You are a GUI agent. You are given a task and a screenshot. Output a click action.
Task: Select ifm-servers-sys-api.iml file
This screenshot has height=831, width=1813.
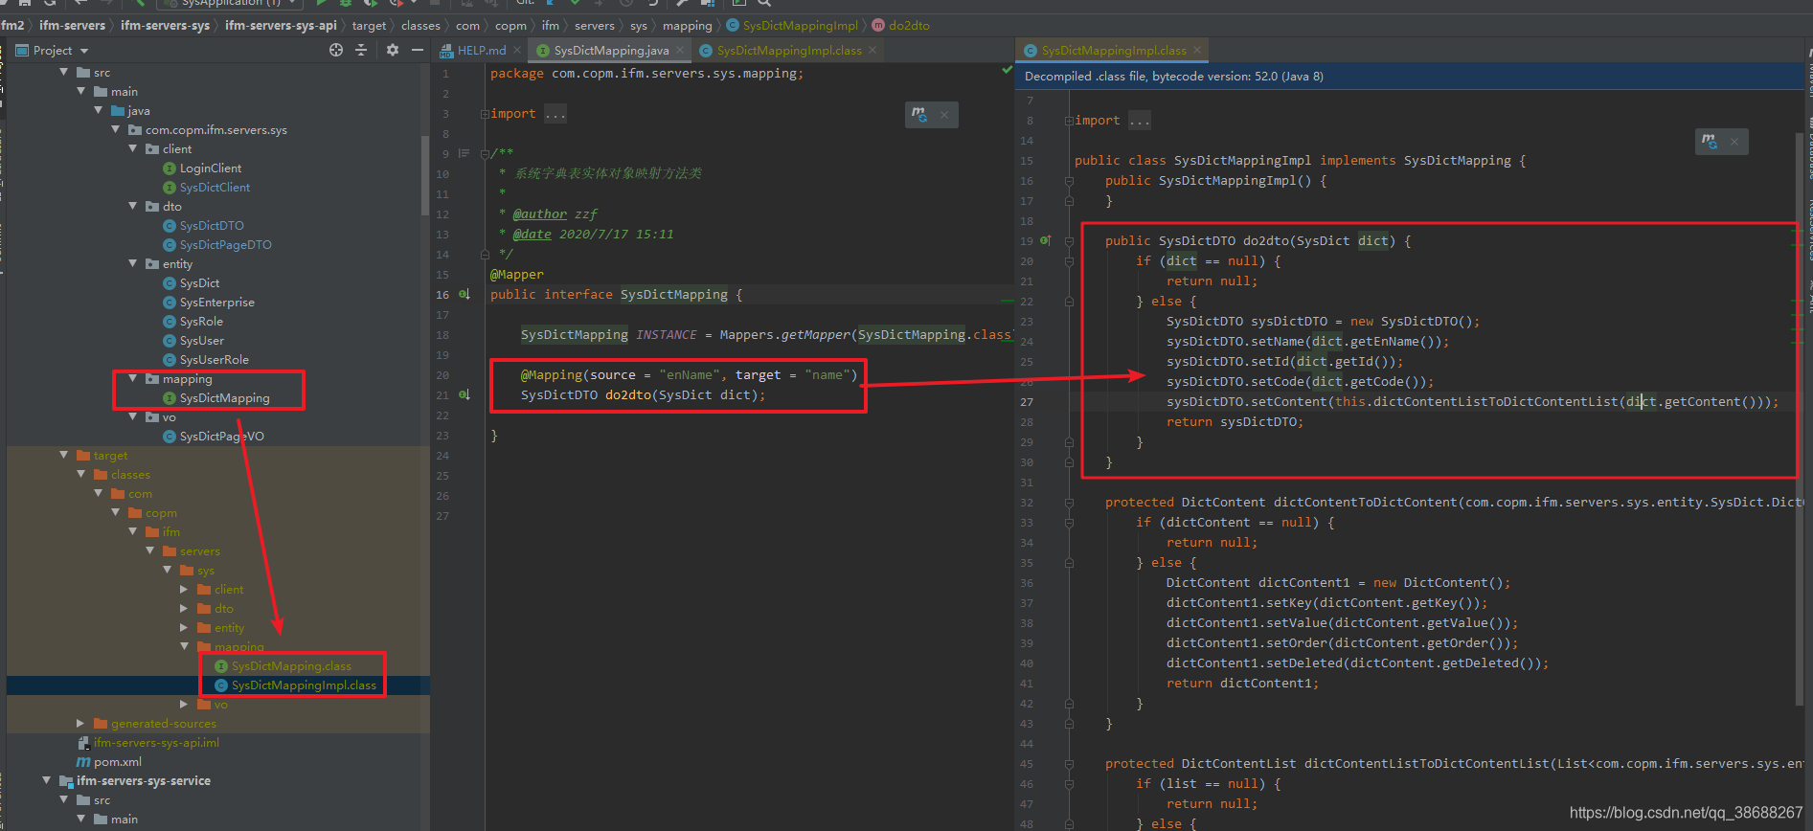coord(156,743)
